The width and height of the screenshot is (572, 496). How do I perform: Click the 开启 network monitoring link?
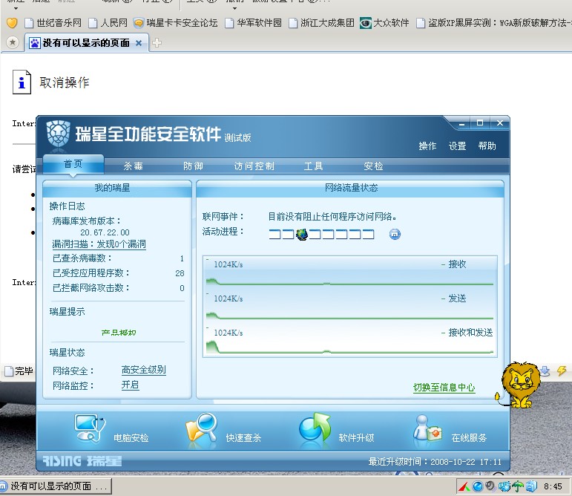pos(131,385)
